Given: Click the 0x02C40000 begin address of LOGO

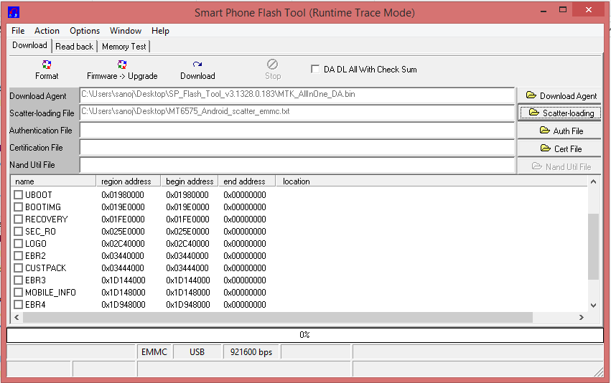Looking at the screenshot, I should pos(188,244).
